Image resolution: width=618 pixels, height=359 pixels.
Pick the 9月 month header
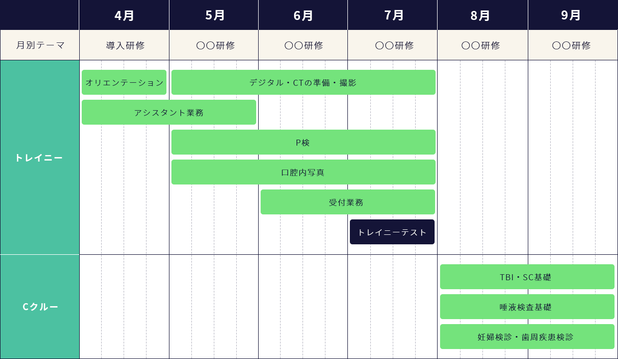(x=573, y=15)
